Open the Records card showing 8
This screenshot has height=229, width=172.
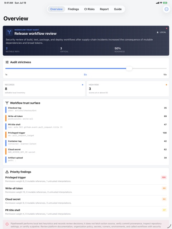[44, 89]
